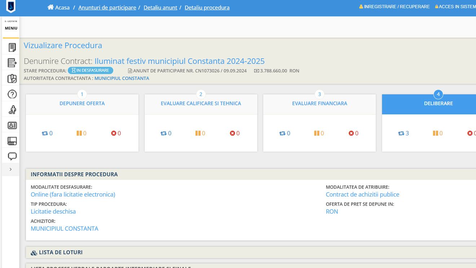
Task: Click ACCES IN SISTEM link
Action: pos(457,6)
